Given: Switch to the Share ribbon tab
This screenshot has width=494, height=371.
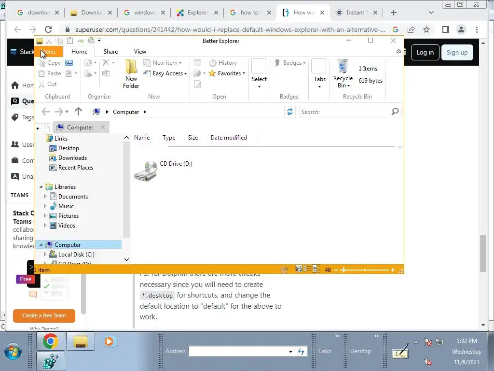Looking at the screenshot, I should point(110,51).
